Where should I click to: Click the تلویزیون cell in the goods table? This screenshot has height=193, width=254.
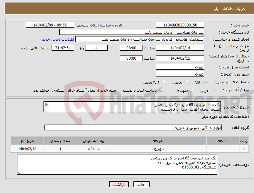click(158, 149)
